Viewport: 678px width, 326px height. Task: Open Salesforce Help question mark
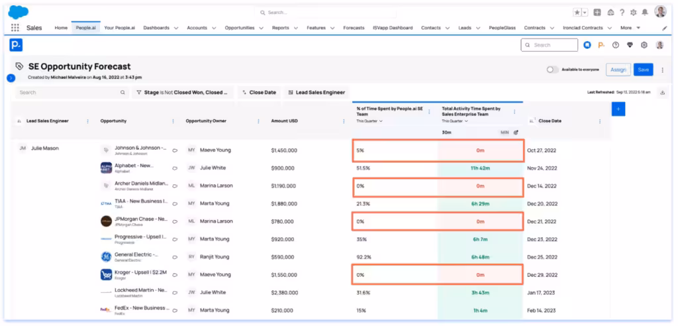pyautogui.click(x=622, y=13)
